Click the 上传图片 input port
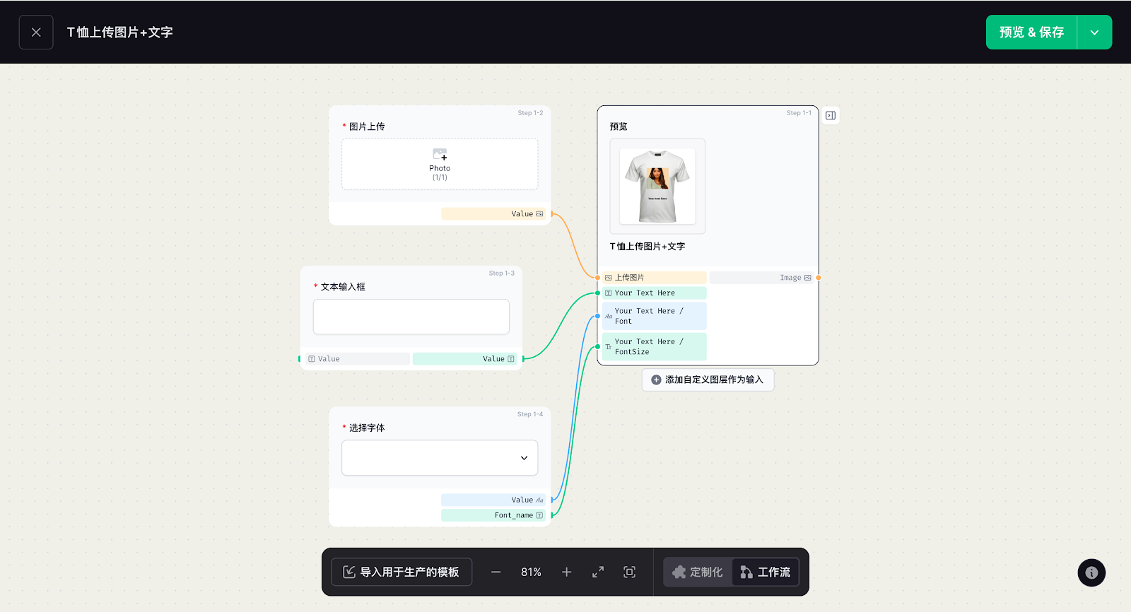 tap(598, 278)
